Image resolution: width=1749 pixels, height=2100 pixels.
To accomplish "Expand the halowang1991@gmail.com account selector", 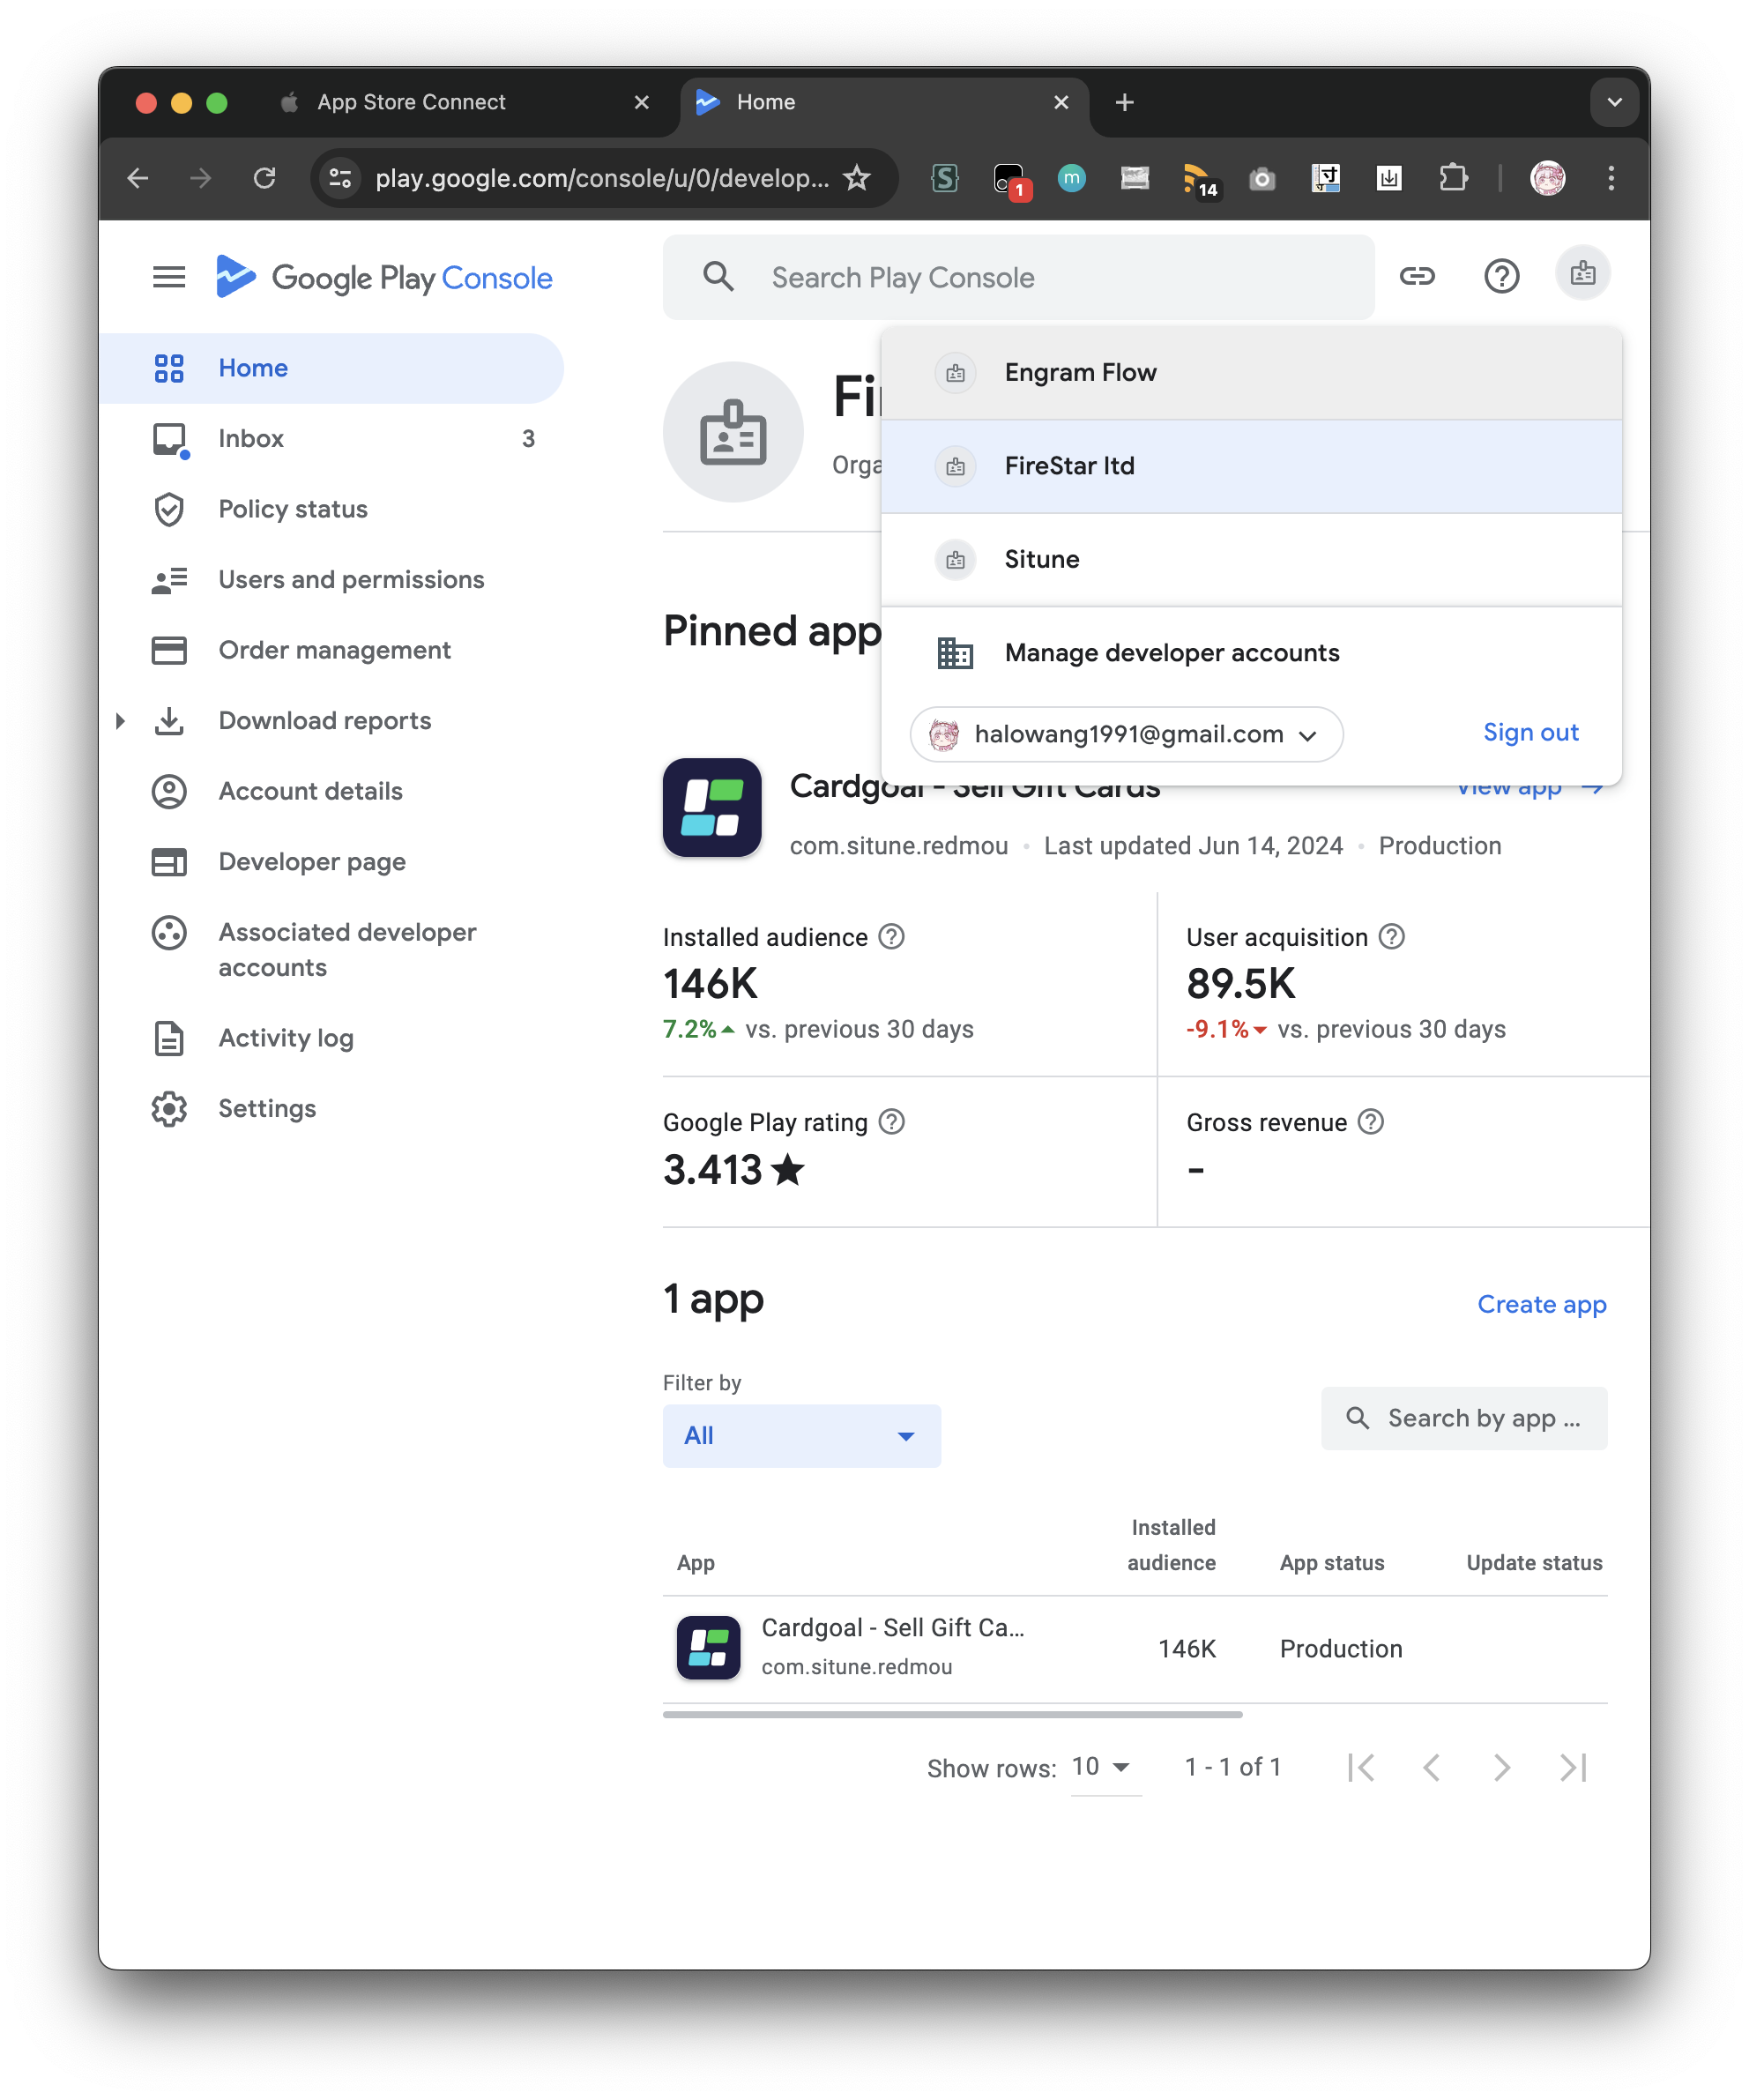I will point(1126,734).
